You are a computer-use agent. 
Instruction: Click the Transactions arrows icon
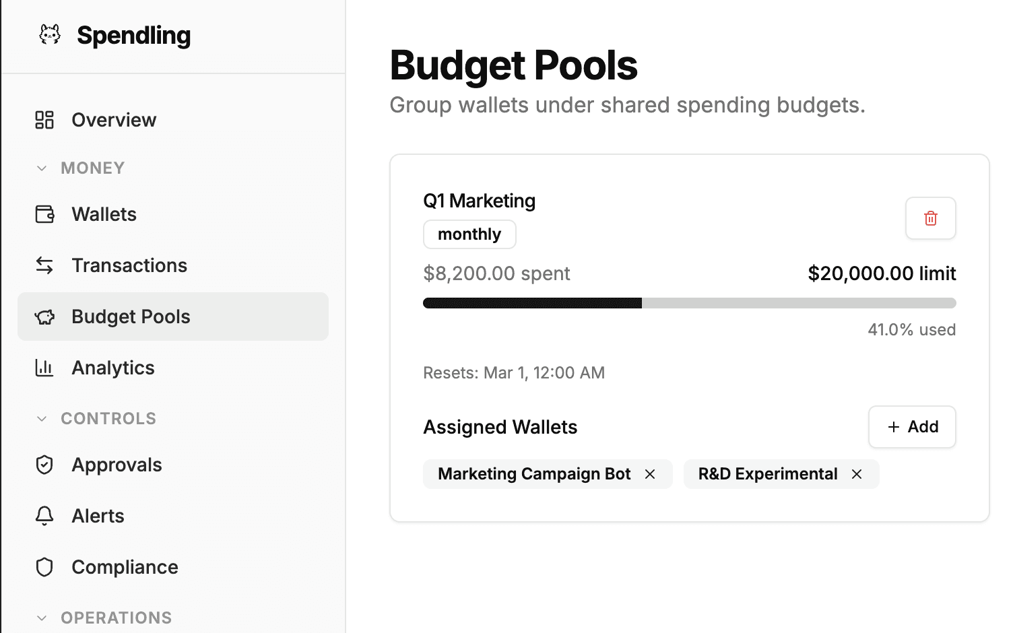pos(44,265)
